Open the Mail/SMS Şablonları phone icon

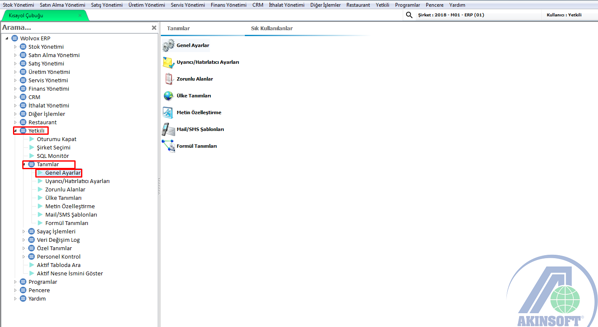168,129
